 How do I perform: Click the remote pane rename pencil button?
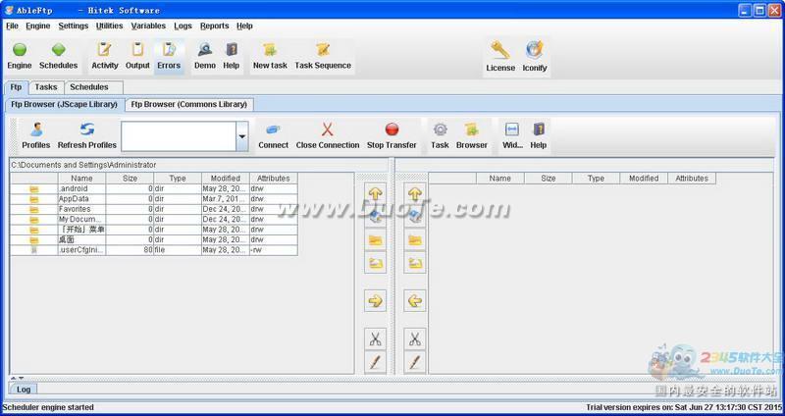tap(414, 362)
